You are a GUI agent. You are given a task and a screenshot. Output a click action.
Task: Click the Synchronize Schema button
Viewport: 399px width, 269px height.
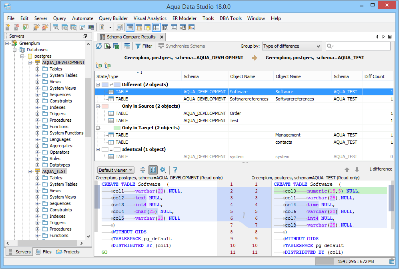pyautogui.click(x=182, y=46)
